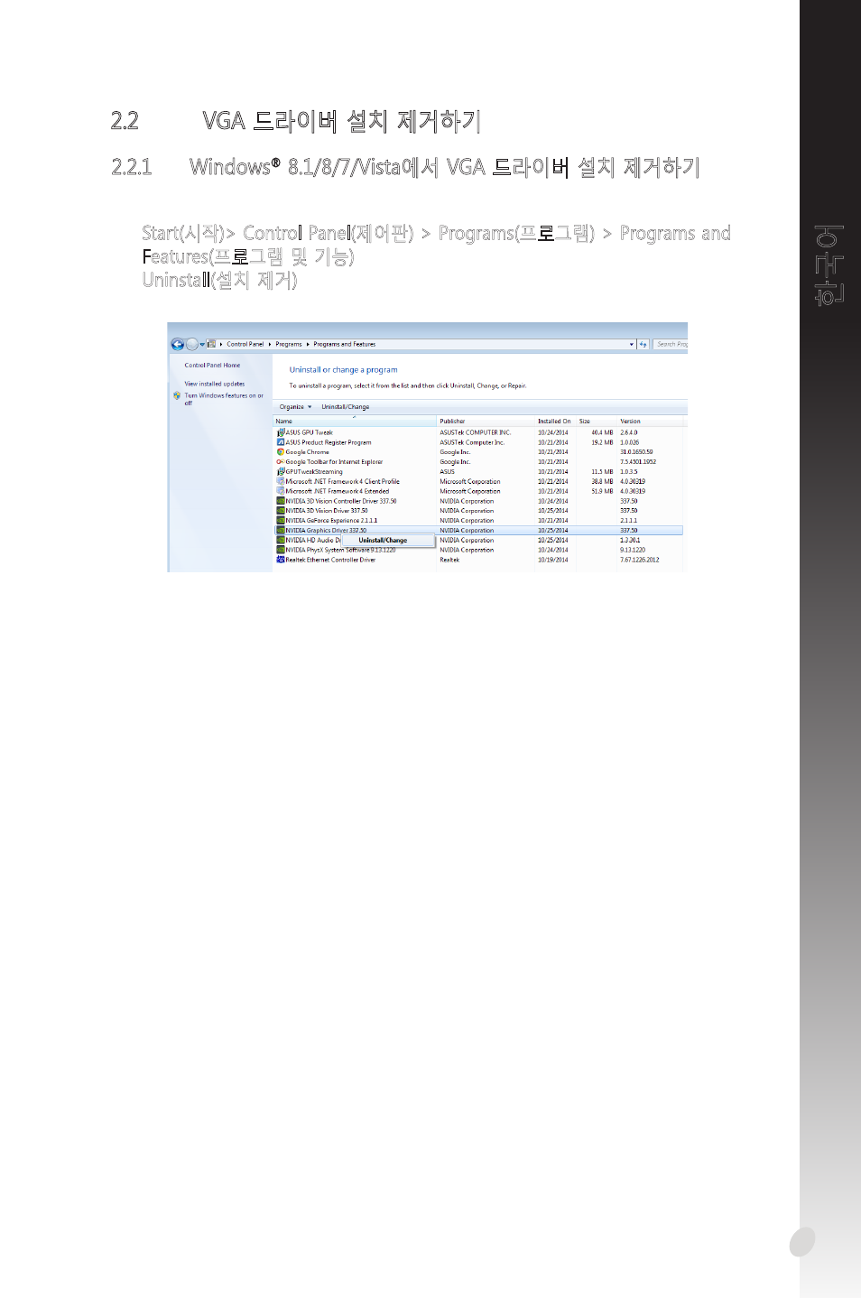Click NVIDIA HD Audio Driver icon
The width and height of the screenshot is (861, 1298).
click(281, 540)
